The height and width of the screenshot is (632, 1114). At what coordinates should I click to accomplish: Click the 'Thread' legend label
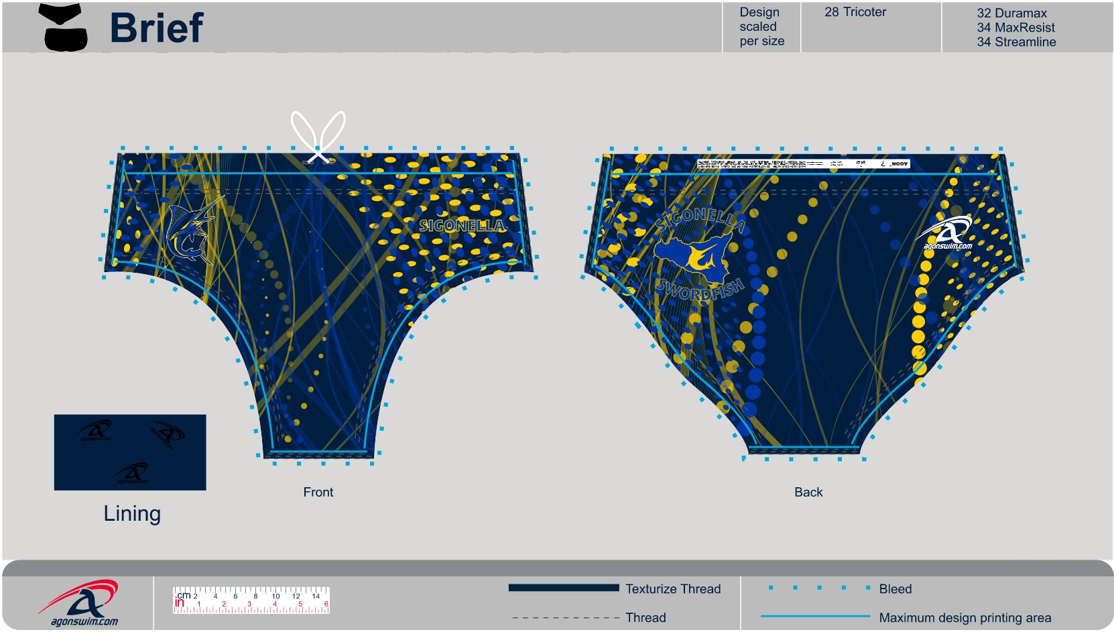(645, 618)
